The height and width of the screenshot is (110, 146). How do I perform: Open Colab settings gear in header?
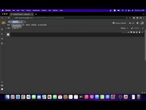pos(137,23)
